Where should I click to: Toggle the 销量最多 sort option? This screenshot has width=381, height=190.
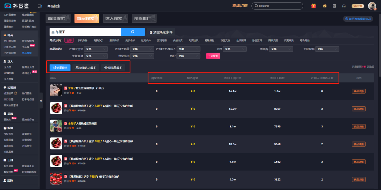(x=60, y=67)
